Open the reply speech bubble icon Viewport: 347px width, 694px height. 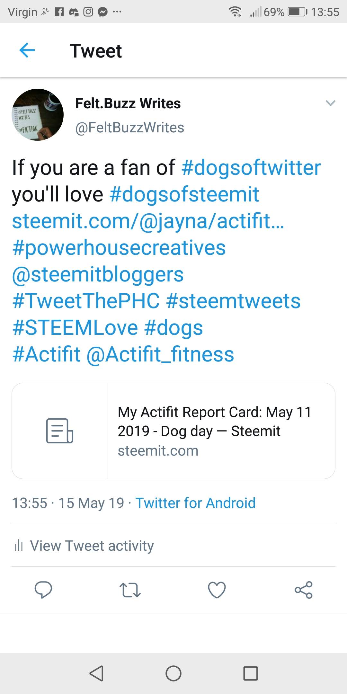[x=43, y=590]
